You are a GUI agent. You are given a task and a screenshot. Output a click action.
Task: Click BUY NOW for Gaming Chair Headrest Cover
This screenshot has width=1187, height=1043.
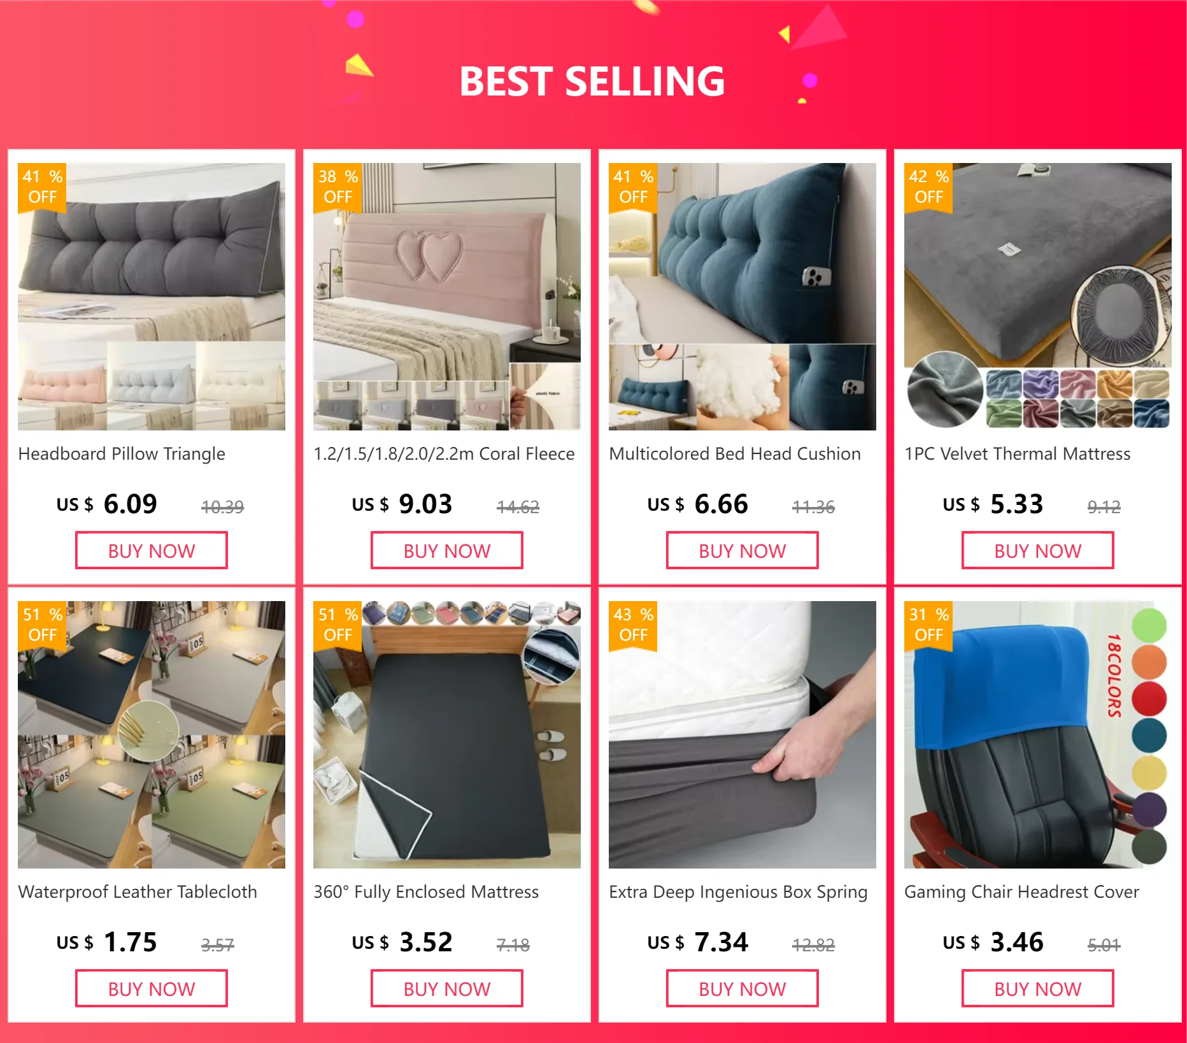(1038, 989)
